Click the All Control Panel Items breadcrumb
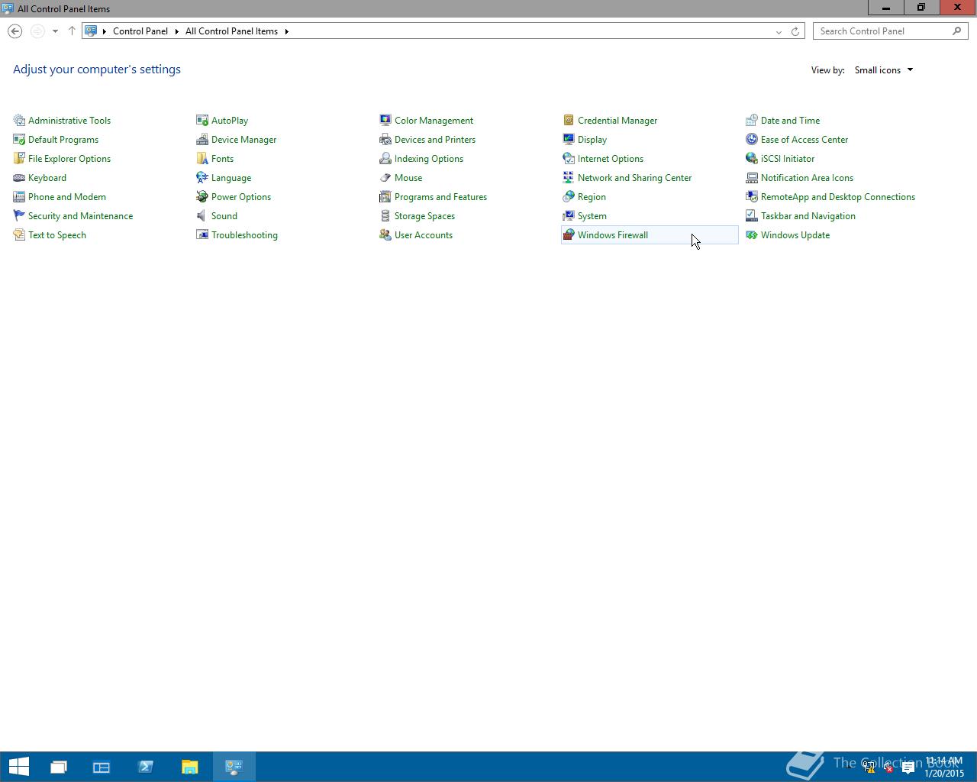Viewport: 977px width, 782px height. click(x=231, y=31)
